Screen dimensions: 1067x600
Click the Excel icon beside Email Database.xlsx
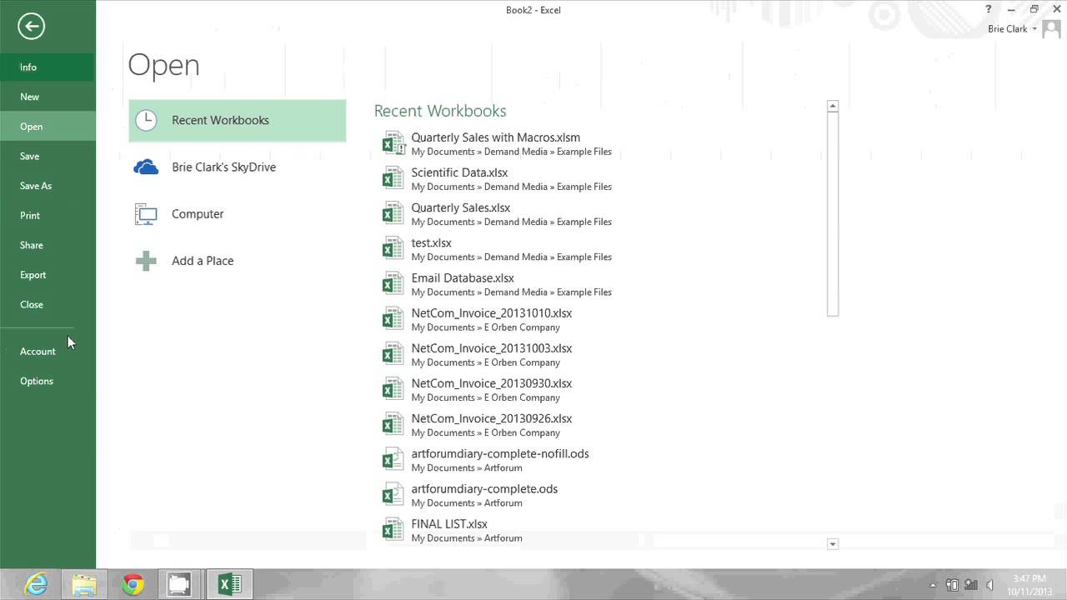coord(393,283)
